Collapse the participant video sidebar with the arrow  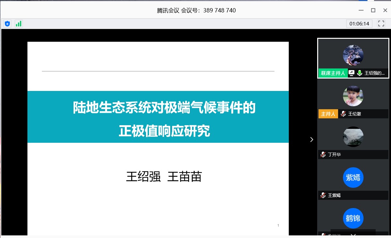pyautogui.click(x=311, y=140)
